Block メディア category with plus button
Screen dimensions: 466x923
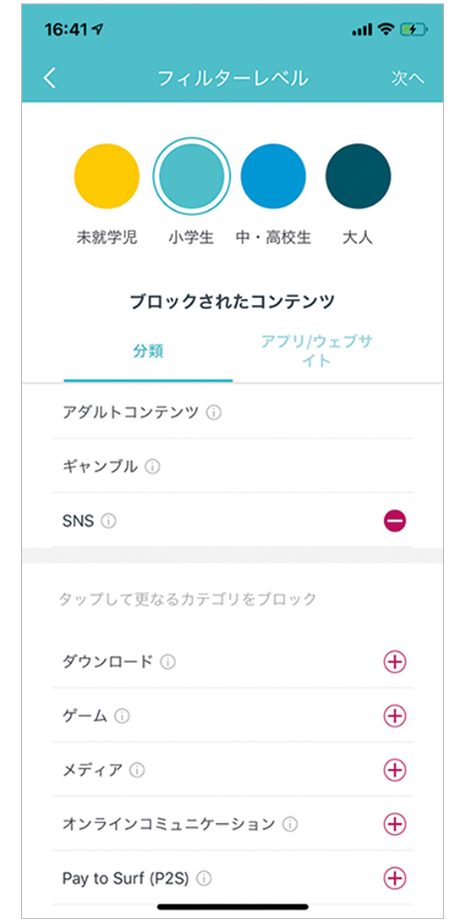(395, 770)
